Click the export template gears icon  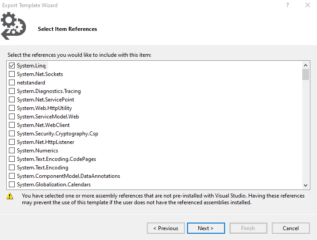[13, 26]
